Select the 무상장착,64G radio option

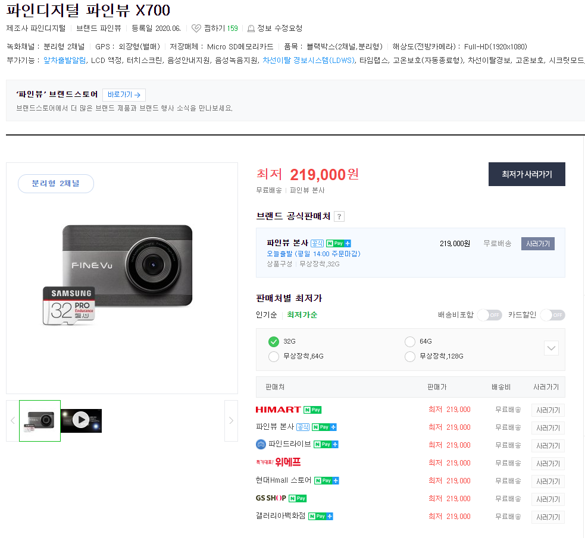pos(274,357)
